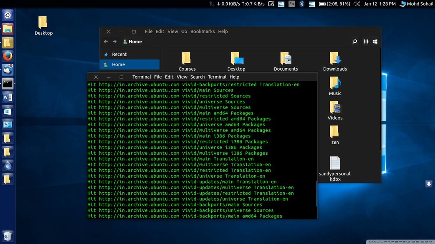This screenshot has height=244, width=435.
Task: Click the search icon in file manager
Action: tap(355, 41)
